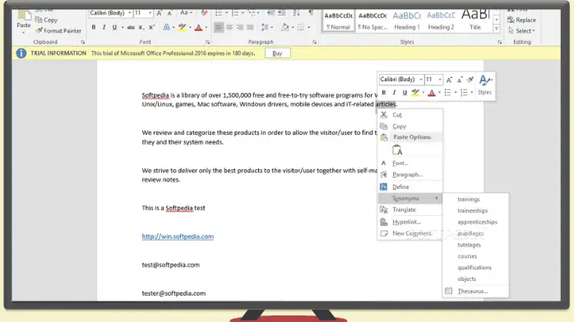Toggle the Show/Hide paragraph marks icon
Screen dimensions: 574x322
coord(310,13)
